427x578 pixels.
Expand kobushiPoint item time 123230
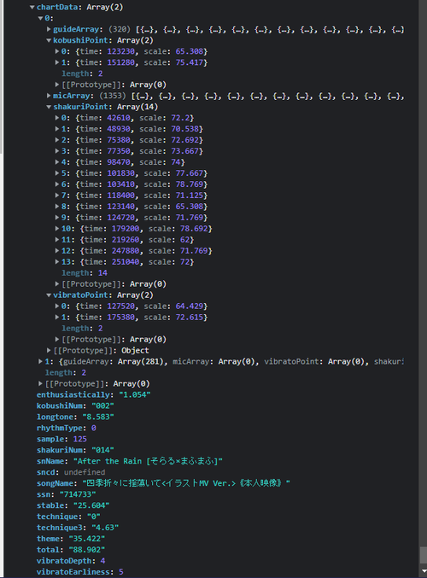coord(57,51)
